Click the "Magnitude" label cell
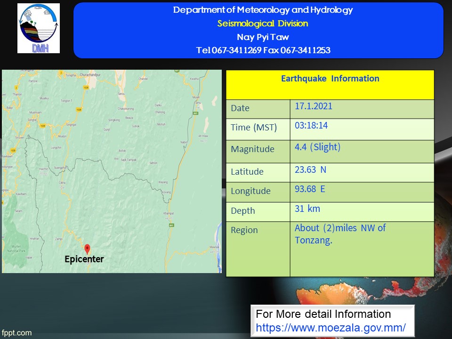 pyautogui.click(x=258, y=152)
